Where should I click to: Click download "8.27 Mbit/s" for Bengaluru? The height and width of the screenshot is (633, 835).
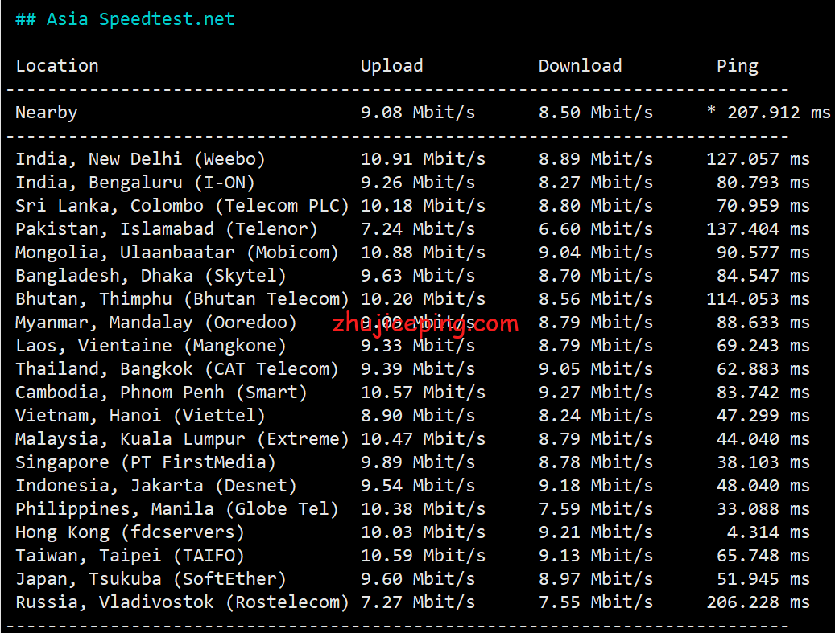[595, 183]
